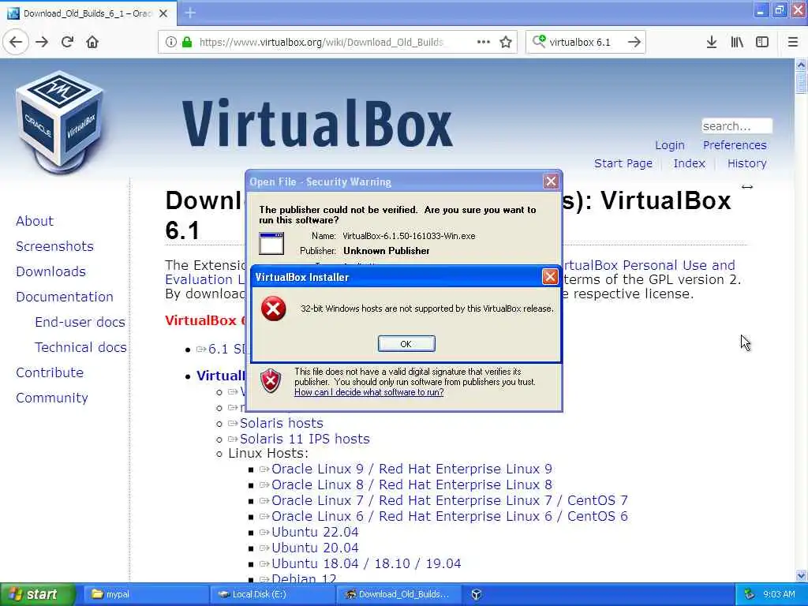
Task: Click page scrollbar up arrow
Action: pyautogui.click(x=801, y=65)
